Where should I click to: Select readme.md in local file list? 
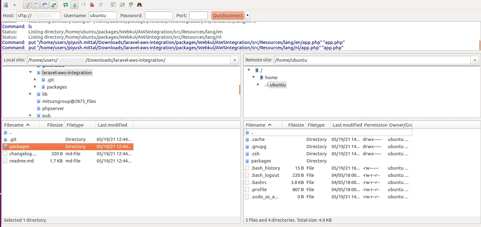68,161
